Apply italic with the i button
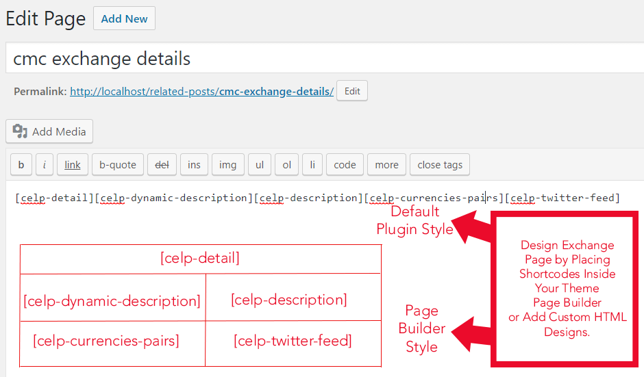The width and height of the screenshot is (644, 377). [45, 165]
